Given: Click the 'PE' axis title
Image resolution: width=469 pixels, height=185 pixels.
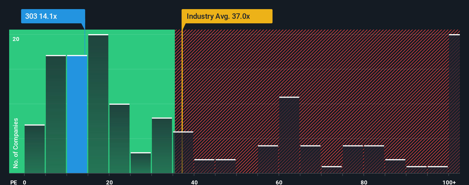Looking at the screenshot, I should [x=13, y=182].
